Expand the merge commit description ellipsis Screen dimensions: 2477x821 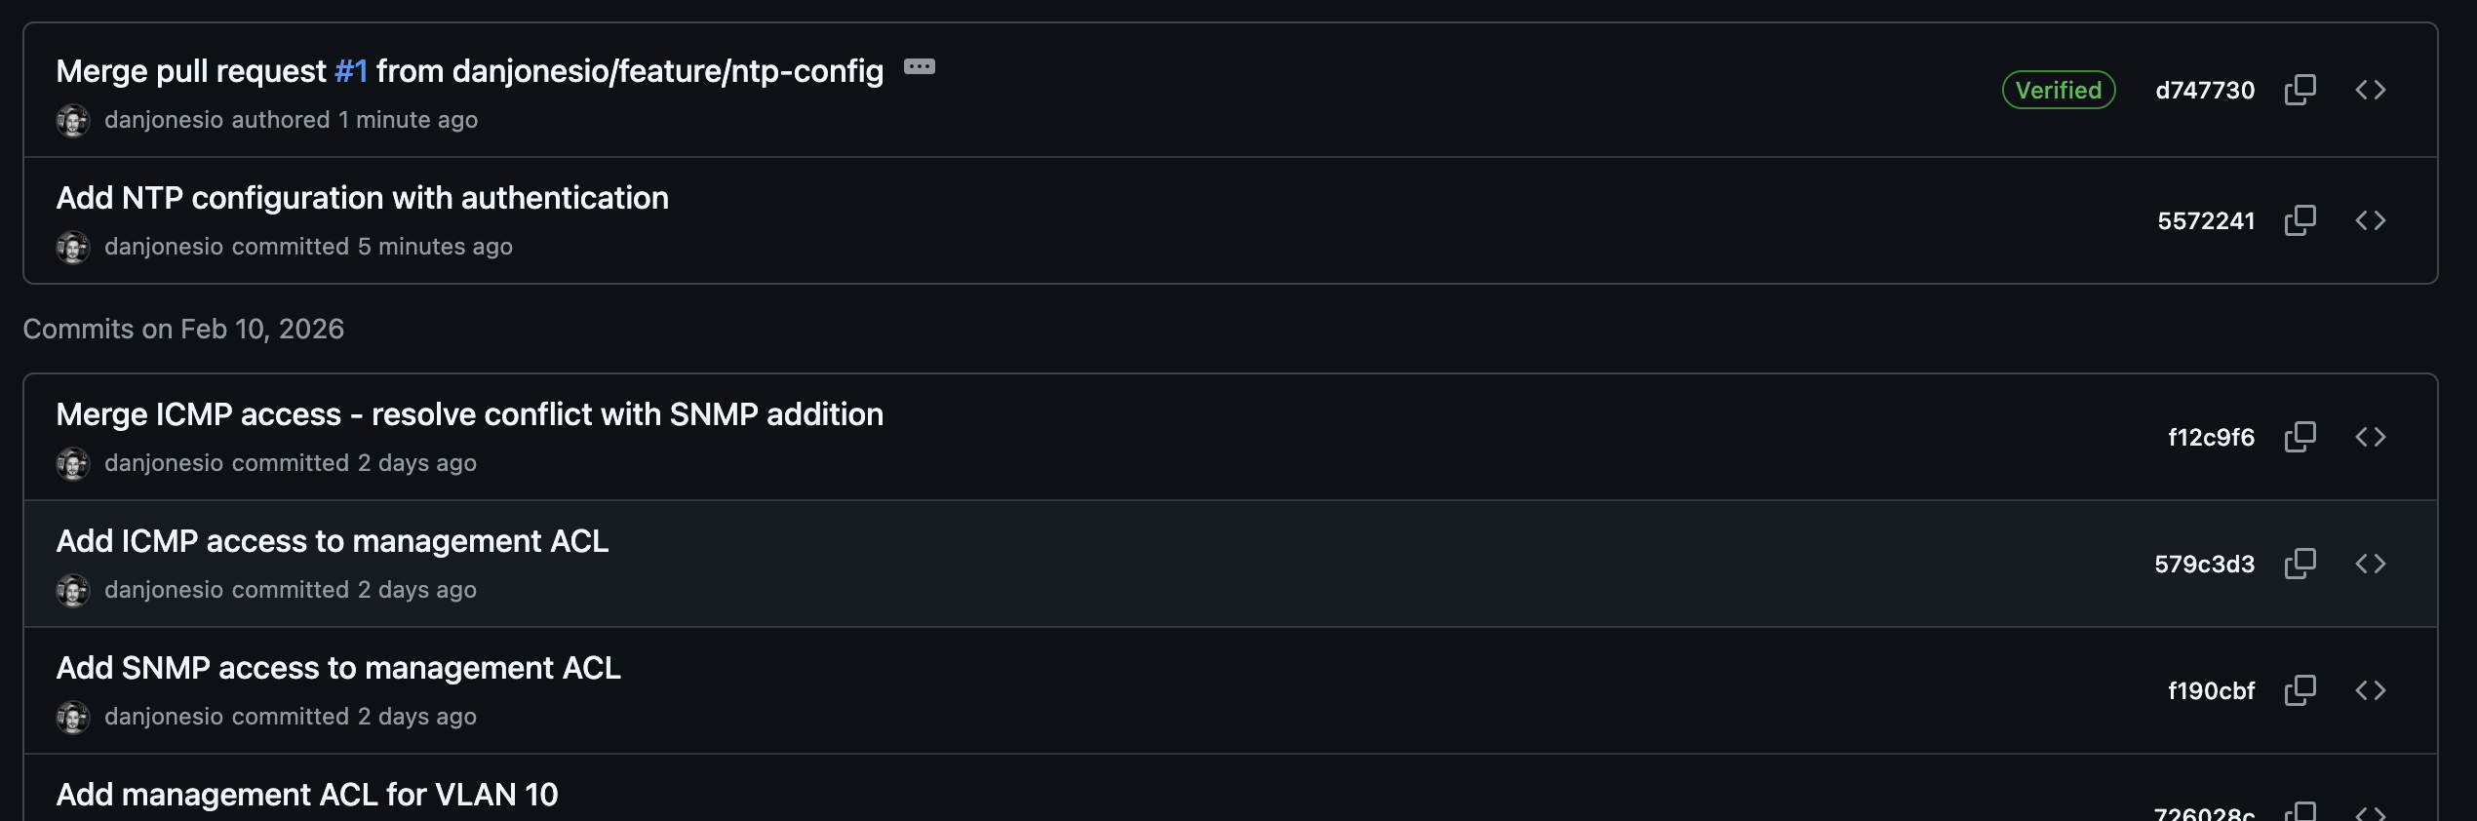point(920,66)
